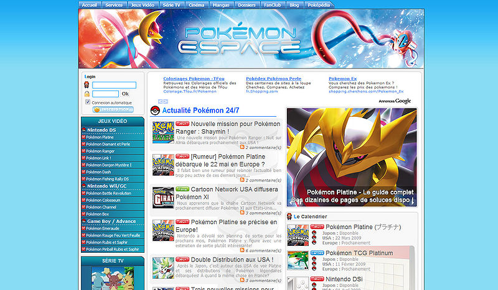
Task: Open Pokémon Platine calendar entry
Action: 363,227
